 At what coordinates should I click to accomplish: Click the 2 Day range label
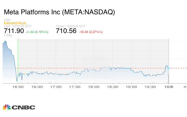(x=8, y=35)
